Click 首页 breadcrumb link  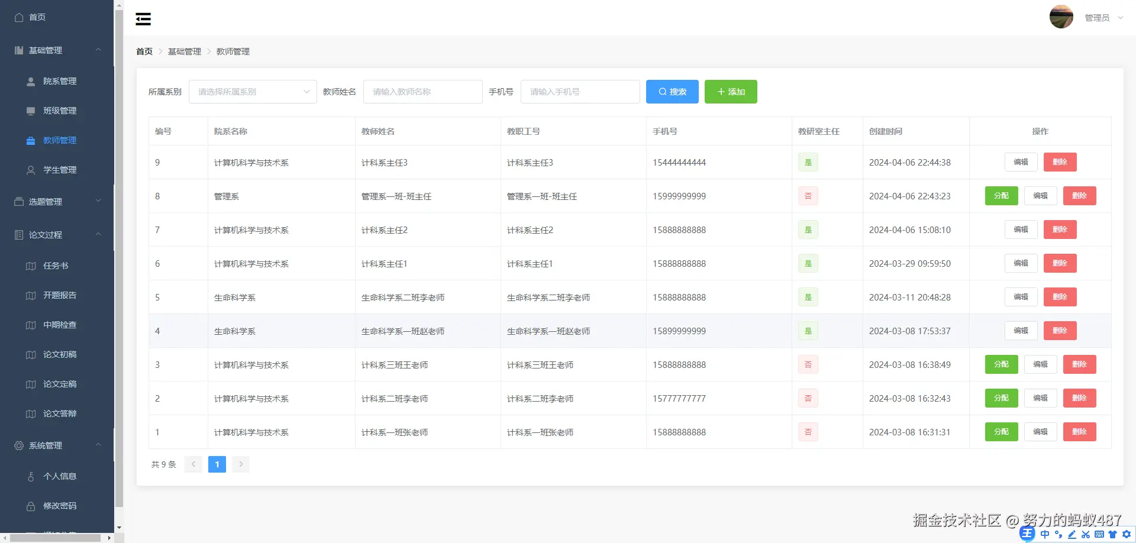tap(144, 51)
